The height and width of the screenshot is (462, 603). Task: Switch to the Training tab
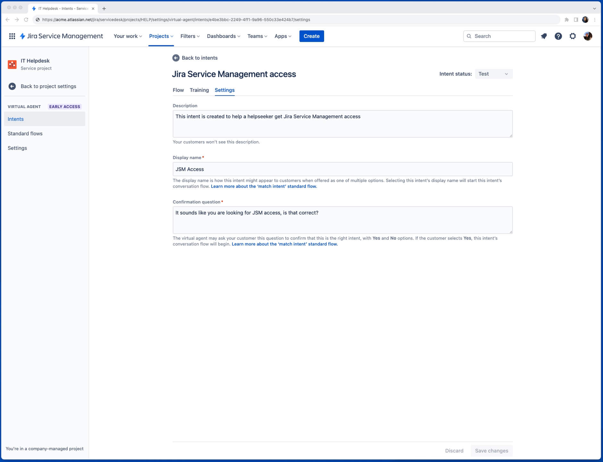coord(199,90)
